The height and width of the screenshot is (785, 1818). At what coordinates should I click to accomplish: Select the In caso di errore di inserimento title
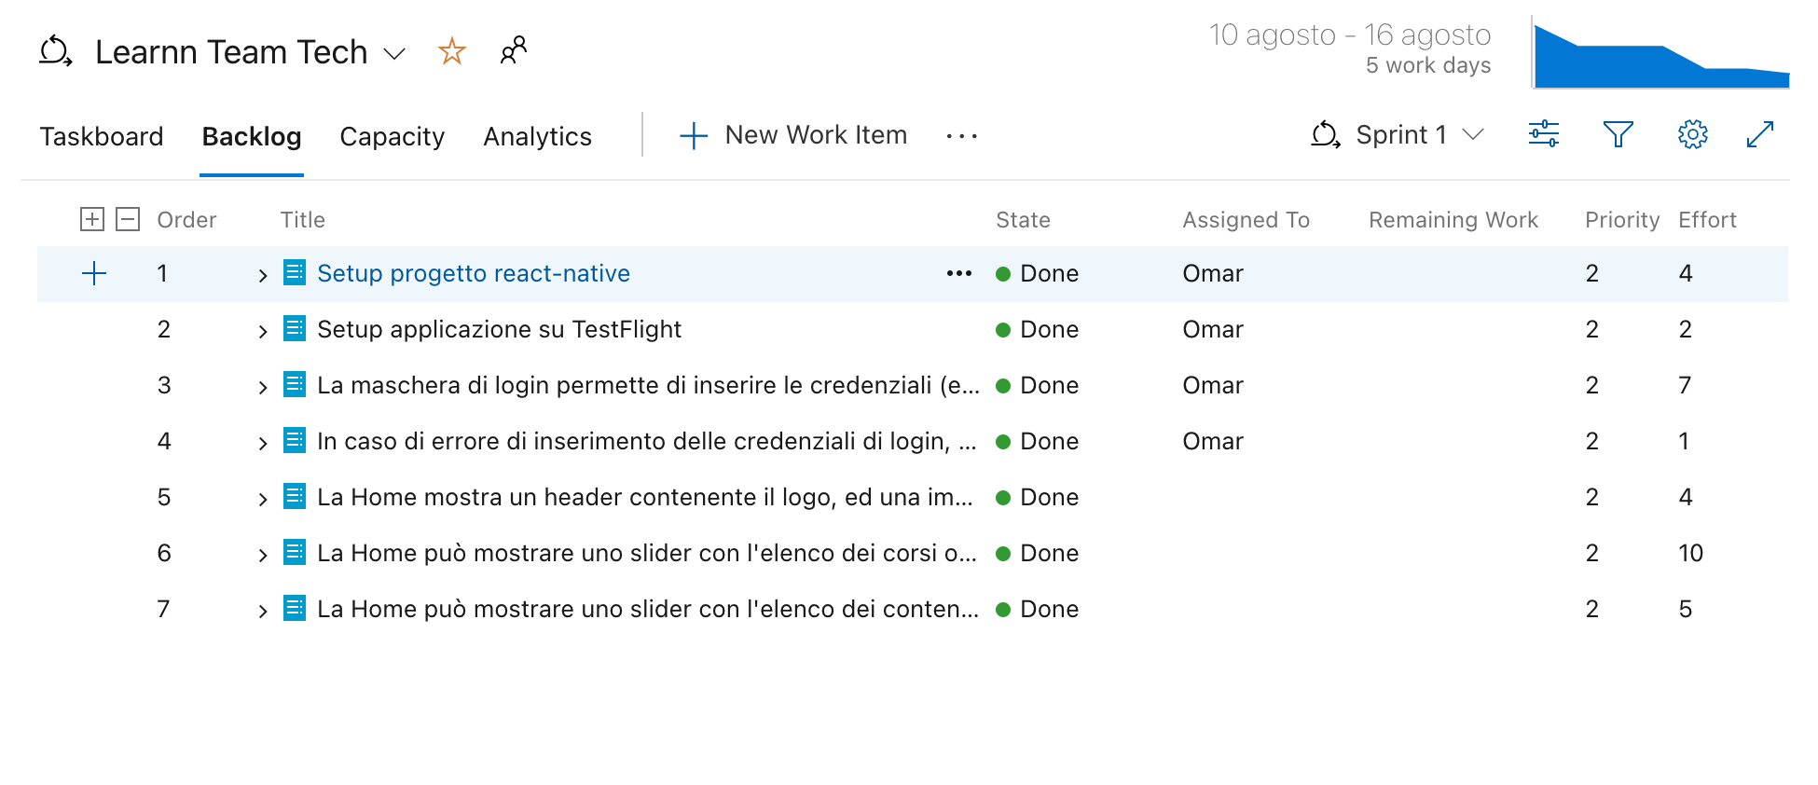(647, 441)
